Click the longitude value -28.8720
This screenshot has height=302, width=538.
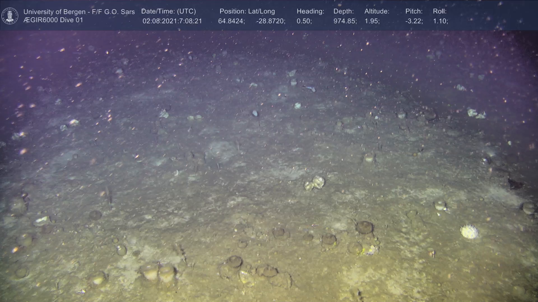click(x=270, y=21)
